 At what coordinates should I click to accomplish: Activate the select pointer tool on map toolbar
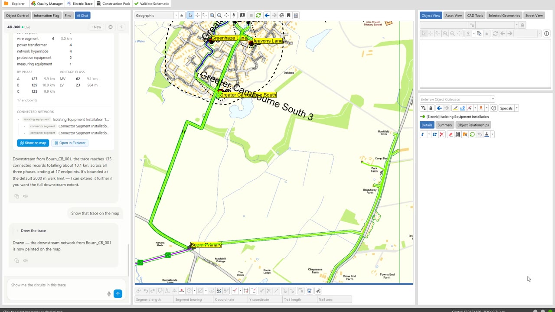coord(190,15)
